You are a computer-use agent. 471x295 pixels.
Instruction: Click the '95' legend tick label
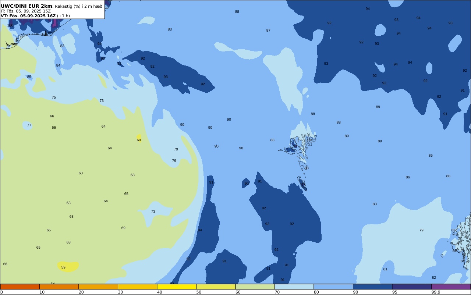394,292
